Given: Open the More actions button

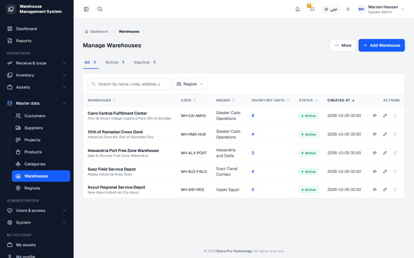Looking at the screenshot, I should coord(343,45).
